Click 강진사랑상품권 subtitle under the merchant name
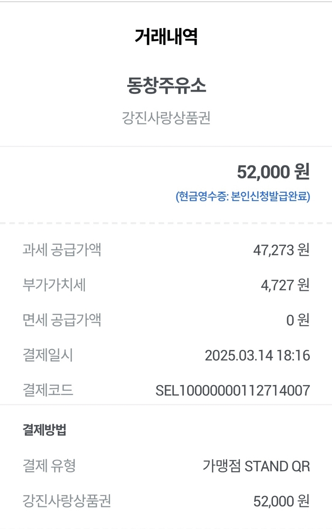332x529 pixels. pos(166,118)
